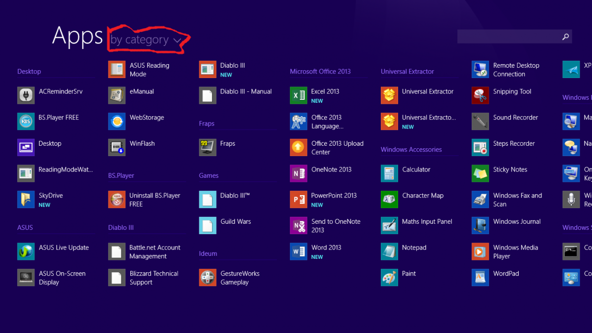Launch 'Diablo III™' under Games

pos(225,200)
